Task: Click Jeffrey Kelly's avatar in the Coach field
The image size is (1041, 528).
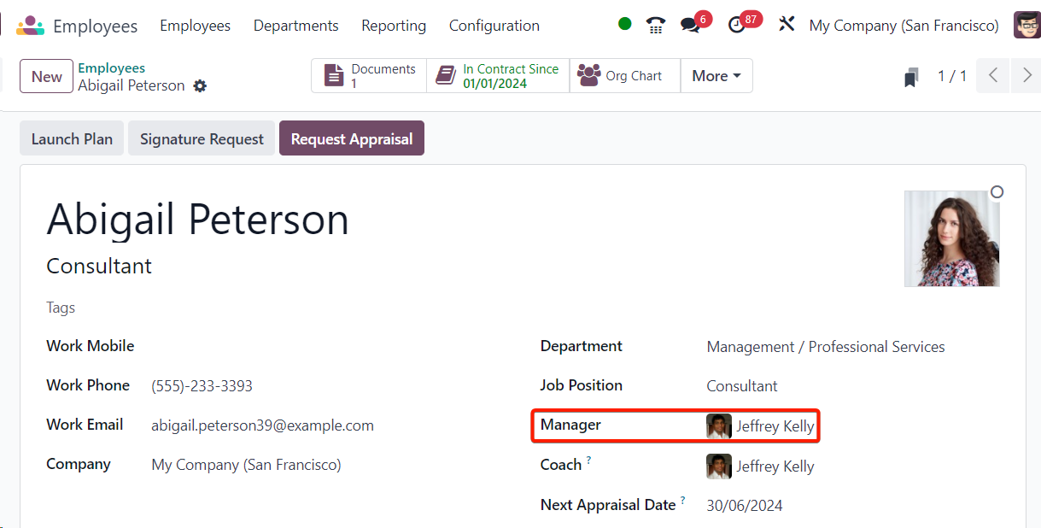Action: pyautogui.click(x=719, y=466)
